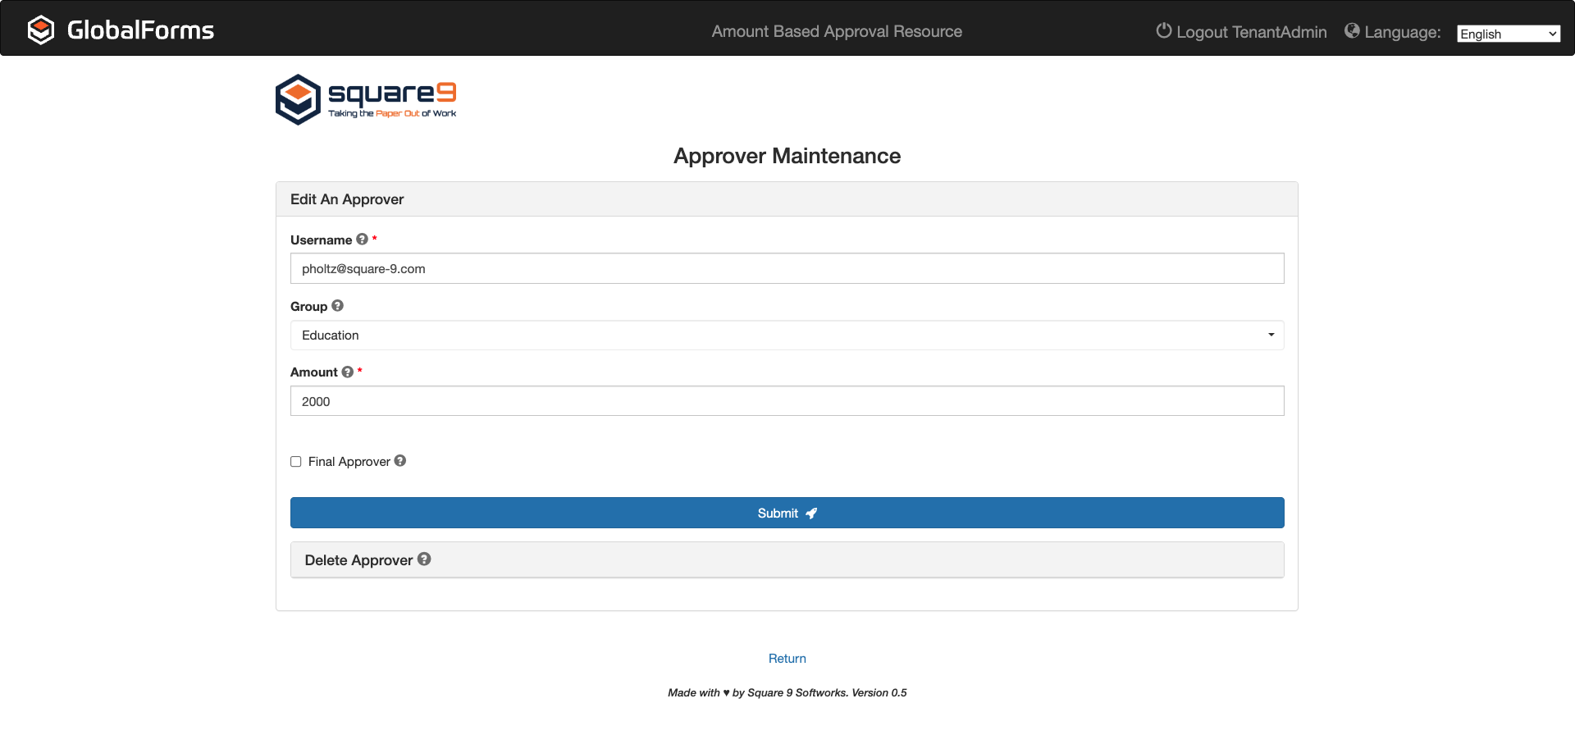
Task: Focus the Amount field containing 2000
Action: (x=787, y=401)
